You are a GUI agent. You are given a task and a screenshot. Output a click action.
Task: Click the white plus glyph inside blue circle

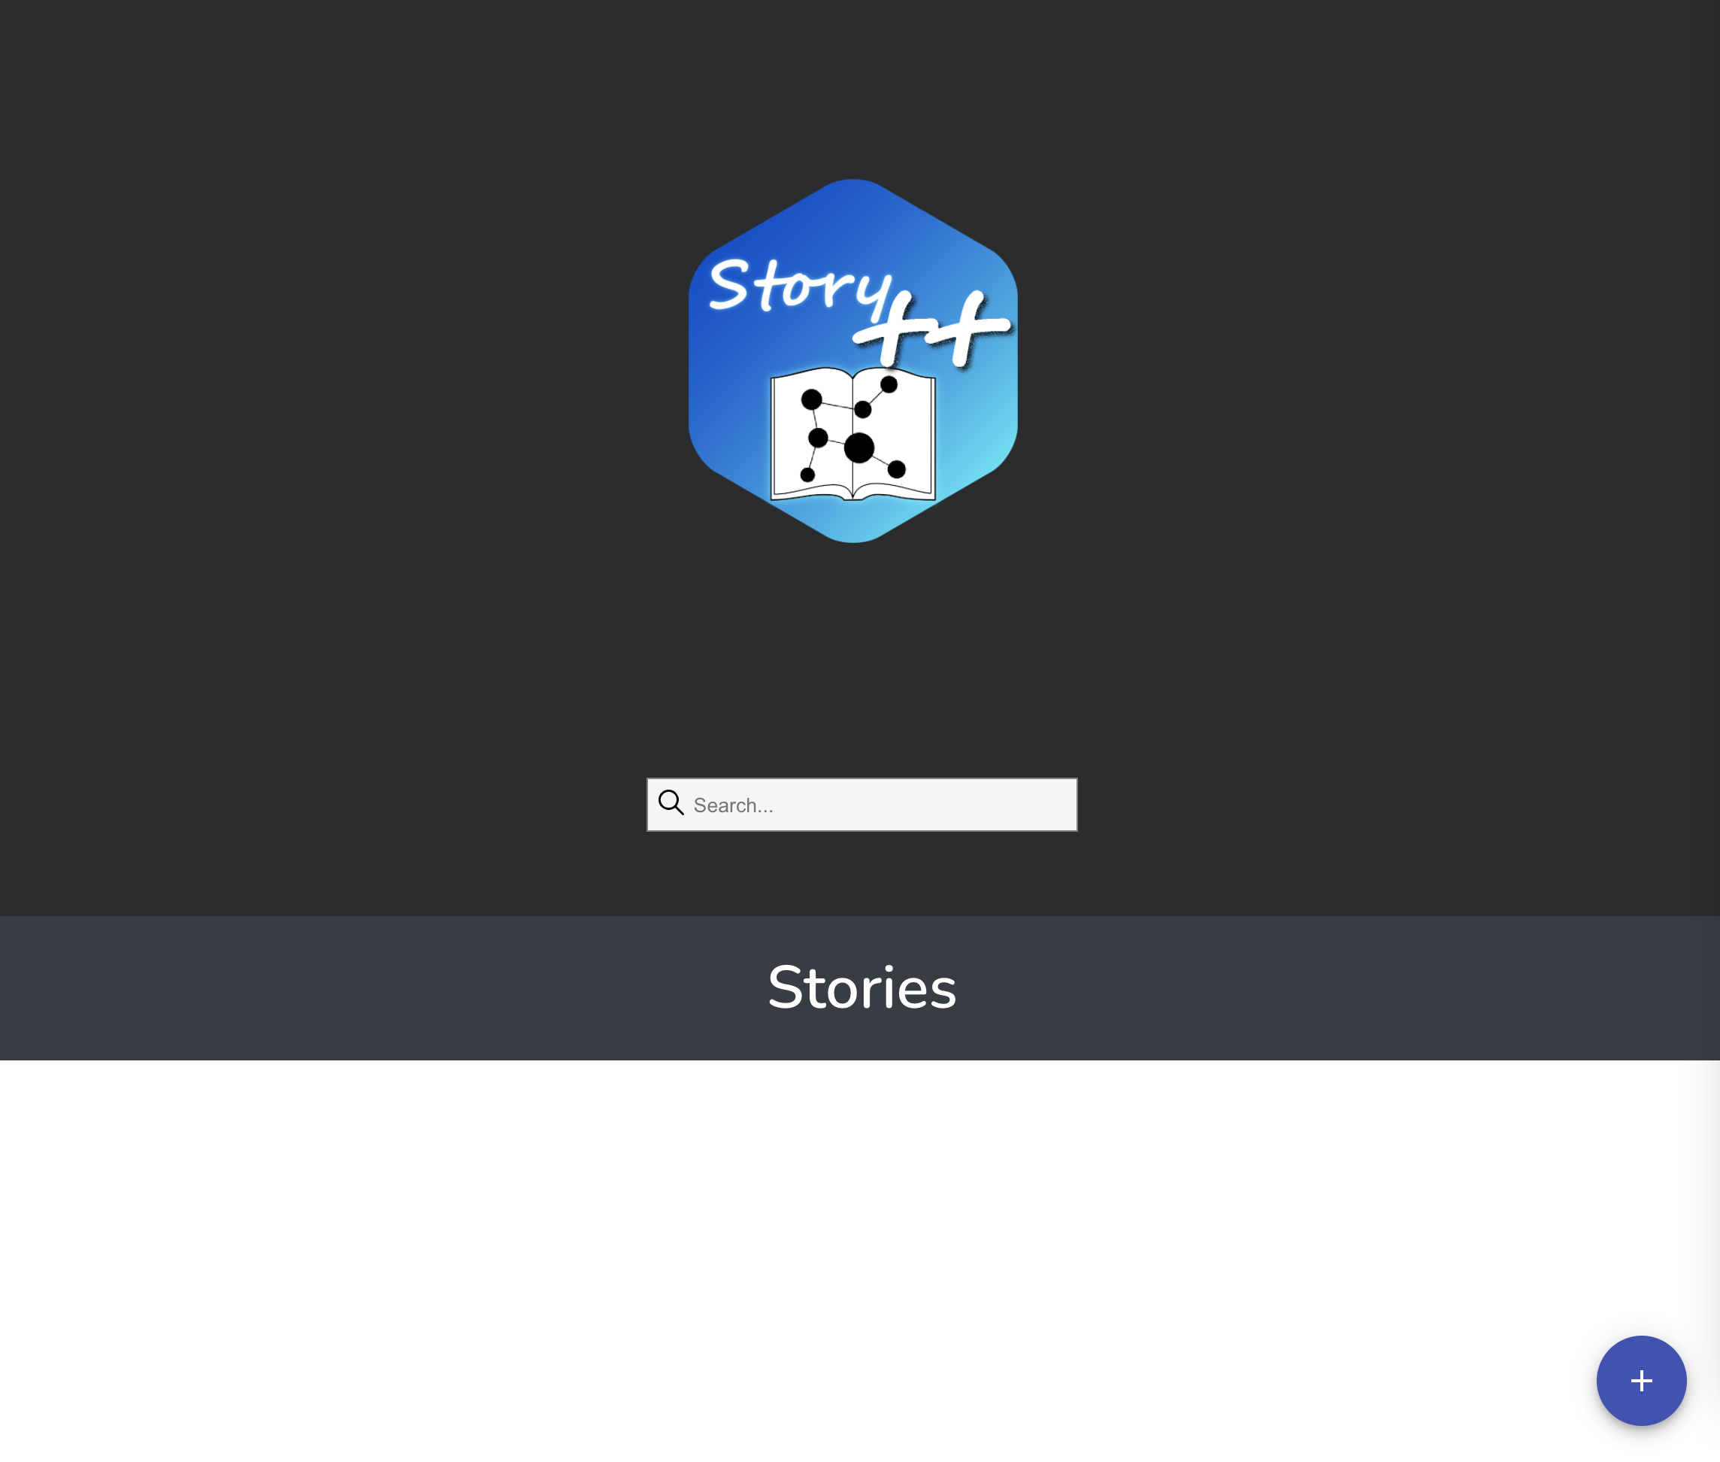tap(1641, 1381)
